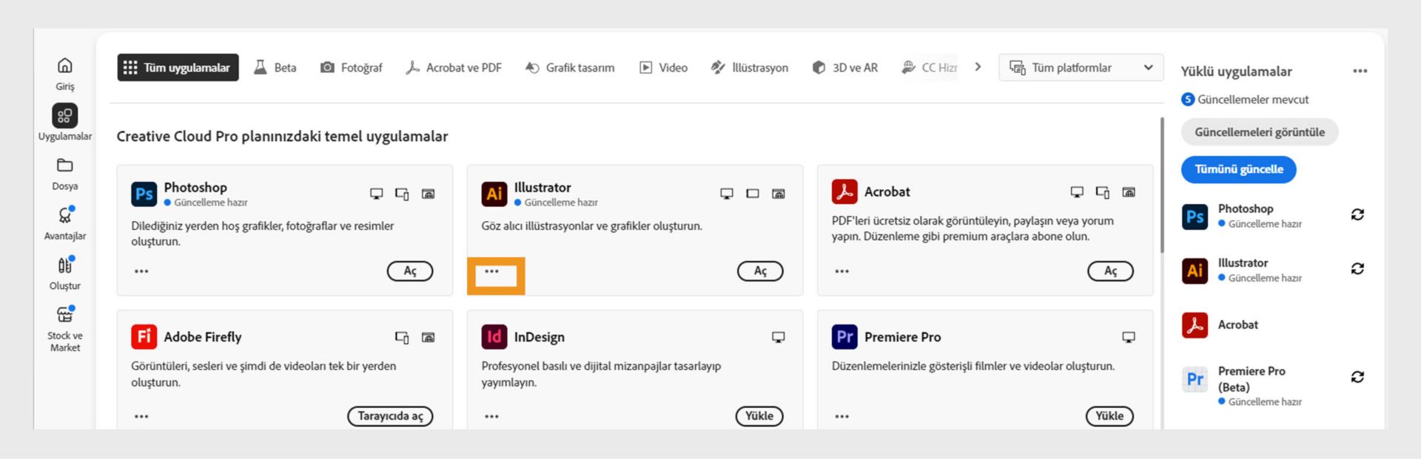Open more options for Photoshop card
Image resolution: width=1421 pixels, height=459 pixels.
(141, 271)
